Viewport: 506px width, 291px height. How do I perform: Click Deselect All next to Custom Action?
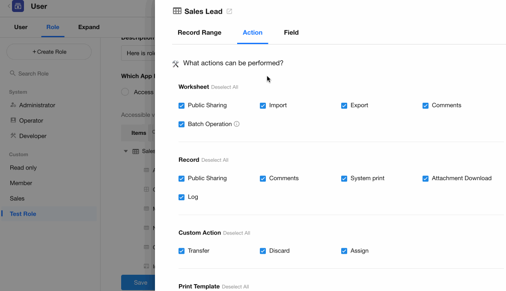click(x=236, y=233)
